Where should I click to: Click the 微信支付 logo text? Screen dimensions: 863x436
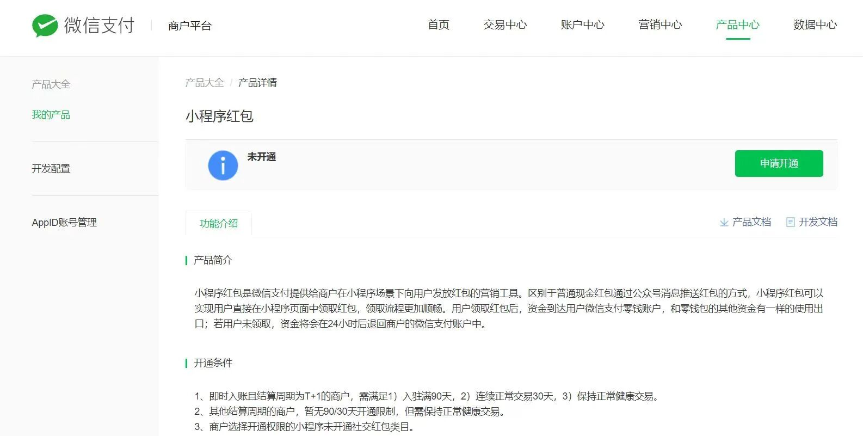[99, 26]
